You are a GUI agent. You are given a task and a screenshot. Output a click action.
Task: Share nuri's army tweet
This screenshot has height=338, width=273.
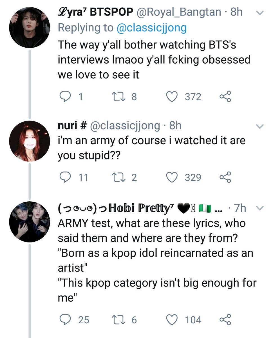coord(225,177)
